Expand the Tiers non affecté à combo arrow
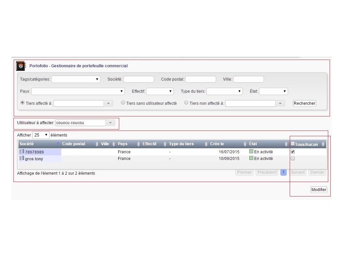Screen dimensions: 343x257 click(280, 103)
